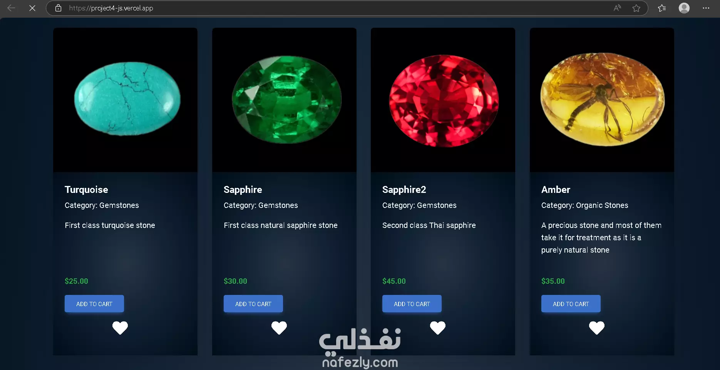Add Sapphire2 to cart
The image size is (720, 370).
coord(412,304)
